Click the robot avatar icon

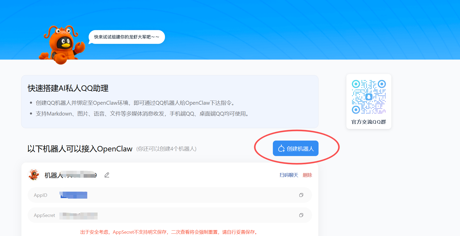coord(34,175)
